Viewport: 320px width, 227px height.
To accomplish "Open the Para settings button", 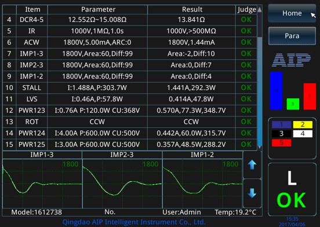I will pyautogui.click(x=292, y=36).
